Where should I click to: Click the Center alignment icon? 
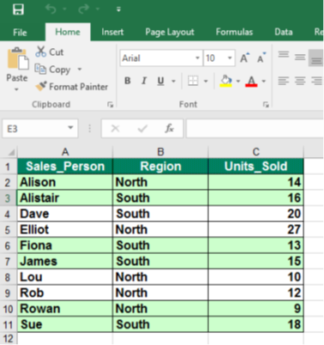[x=300, y=81]
